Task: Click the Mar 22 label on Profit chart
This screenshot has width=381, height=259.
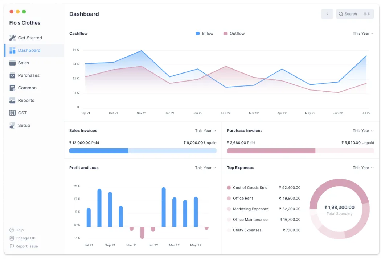Action: click(174, 245)
